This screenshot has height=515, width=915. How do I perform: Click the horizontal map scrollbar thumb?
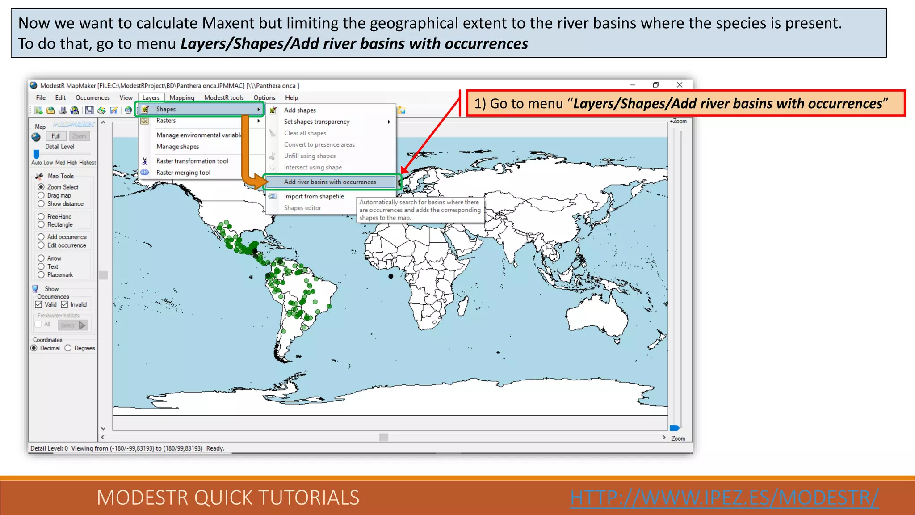(383, 437)
